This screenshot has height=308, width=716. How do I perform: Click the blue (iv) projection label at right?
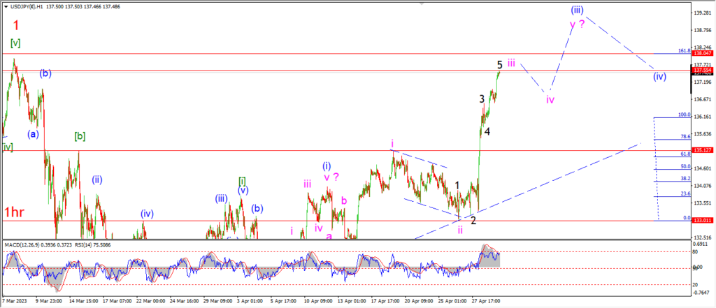coord(659,76)
